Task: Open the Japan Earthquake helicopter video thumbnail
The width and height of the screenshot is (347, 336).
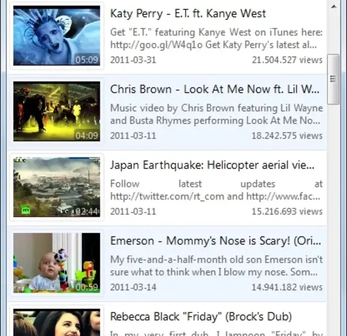Action: click(x=57, y=187)
